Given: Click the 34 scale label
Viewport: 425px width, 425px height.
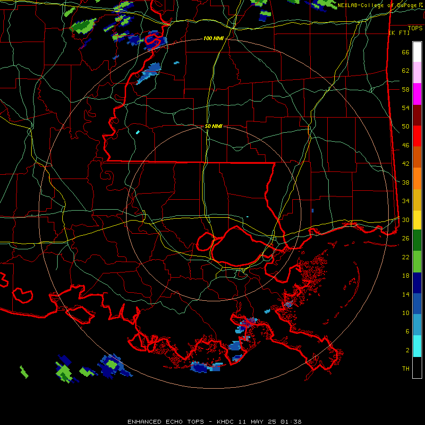Looking at the screenshot, I should pos(406,201).
